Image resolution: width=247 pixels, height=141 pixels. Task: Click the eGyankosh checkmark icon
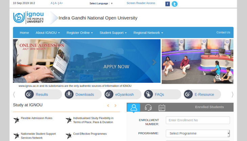tap(109, 94)
